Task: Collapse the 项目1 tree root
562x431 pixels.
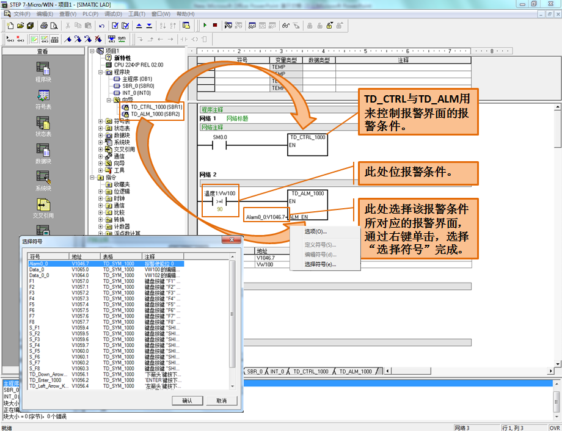Action: point(92,51)
